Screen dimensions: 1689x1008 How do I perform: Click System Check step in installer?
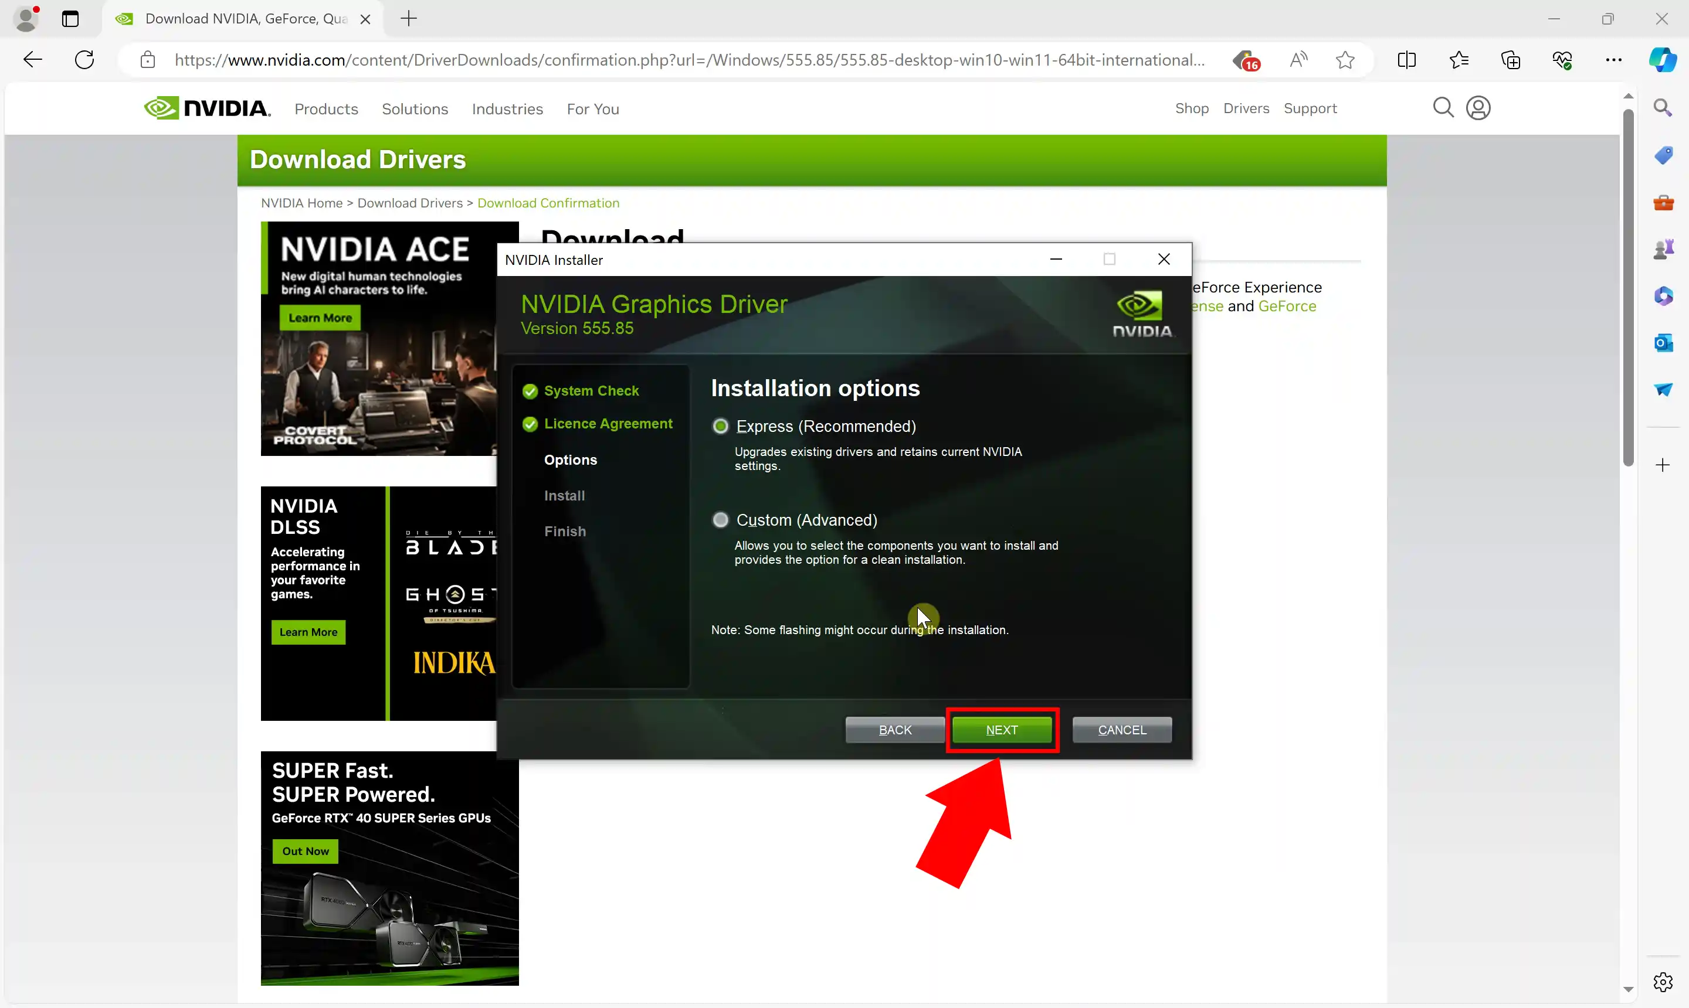click(591, 390)
